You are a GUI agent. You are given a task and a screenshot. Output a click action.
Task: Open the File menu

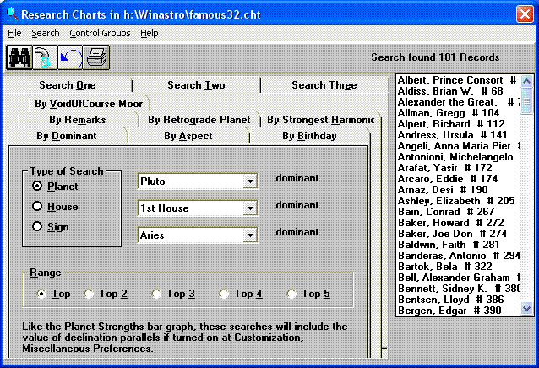click(14, 33)
